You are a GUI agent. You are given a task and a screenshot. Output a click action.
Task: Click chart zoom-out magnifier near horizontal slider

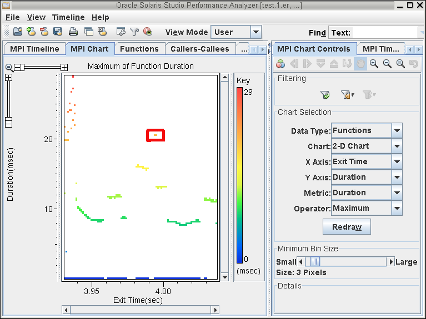click(9, 67)
